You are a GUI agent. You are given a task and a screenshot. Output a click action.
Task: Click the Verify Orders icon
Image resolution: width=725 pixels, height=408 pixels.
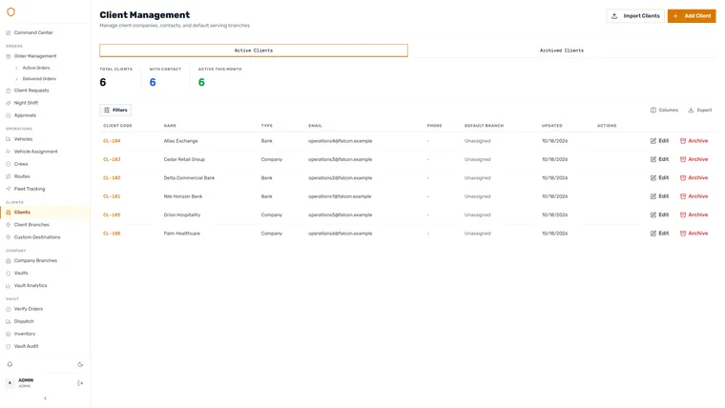(x=8, y=309)
